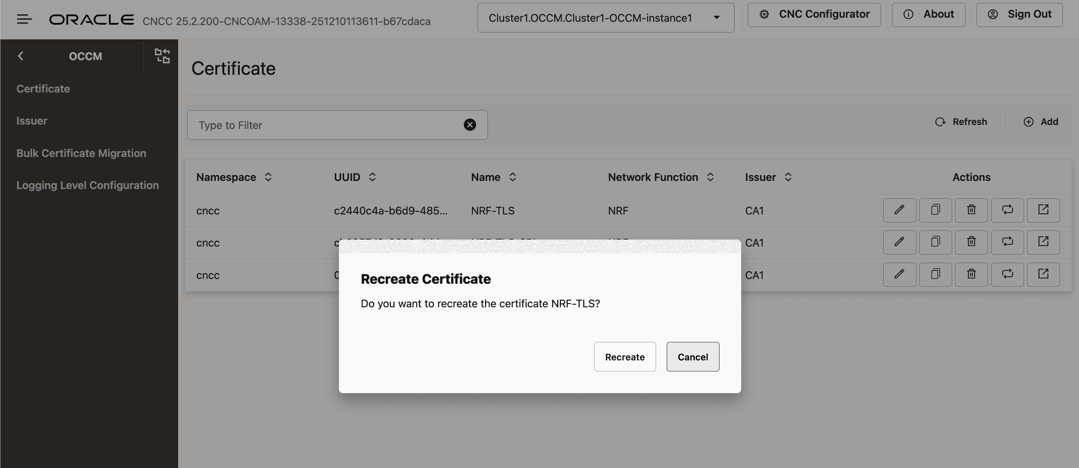Edit icon in the second cncc row
This screenshot has width=1079, height=468.
tap(899, 242)
